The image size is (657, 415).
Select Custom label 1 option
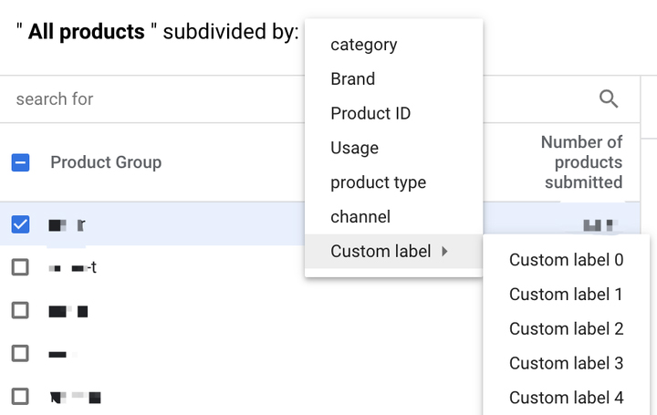[566, 295]
